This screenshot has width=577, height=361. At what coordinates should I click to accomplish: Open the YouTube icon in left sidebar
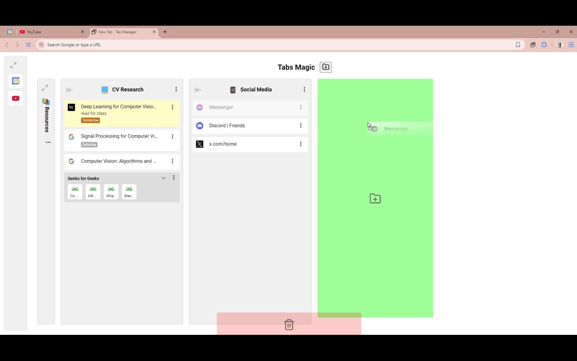(x=16, y=98)
